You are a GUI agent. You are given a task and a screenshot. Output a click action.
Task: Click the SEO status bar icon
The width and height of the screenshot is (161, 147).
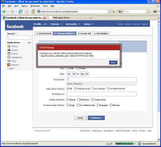109,144
